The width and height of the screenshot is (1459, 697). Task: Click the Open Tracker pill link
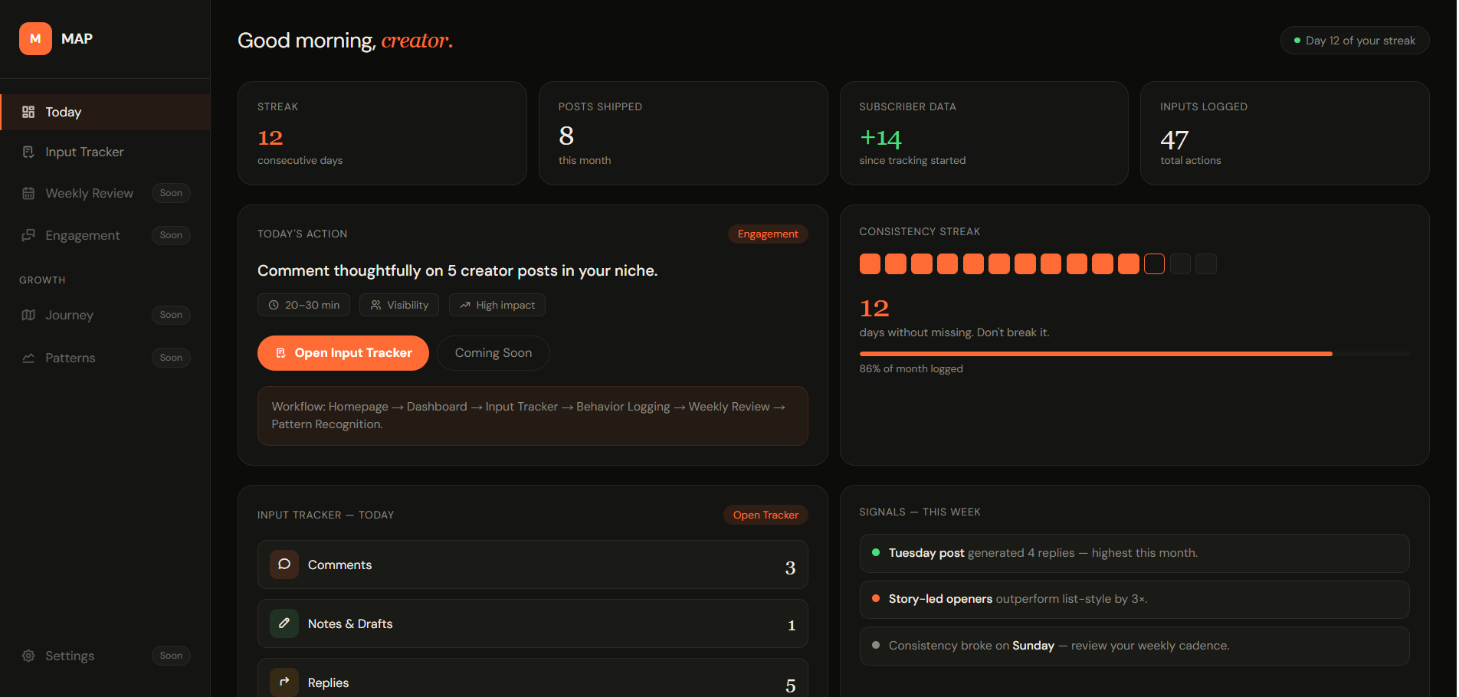(766, 515)
